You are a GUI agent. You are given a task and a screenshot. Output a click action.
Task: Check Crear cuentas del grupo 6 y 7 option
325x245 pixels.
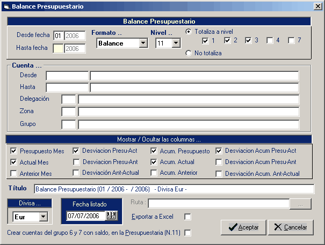click(x=187, y=233)
